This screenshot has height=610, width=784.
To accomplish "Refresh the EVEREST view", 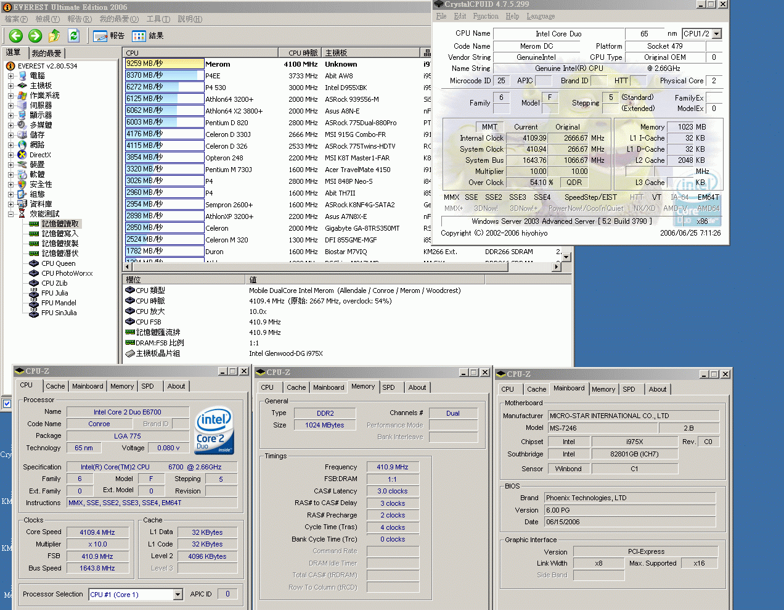I will coord(74,36).
